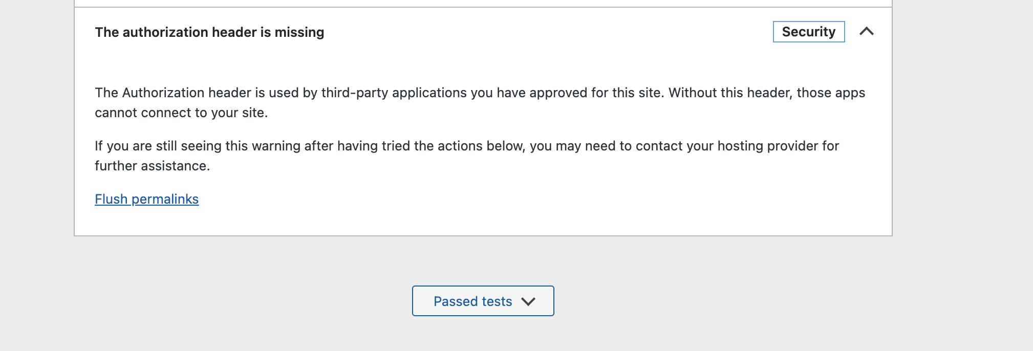1033x351 pixels.
Task: Click the paragraph line starting 'If you are still seeing'
Action: (x=467, y=146)
